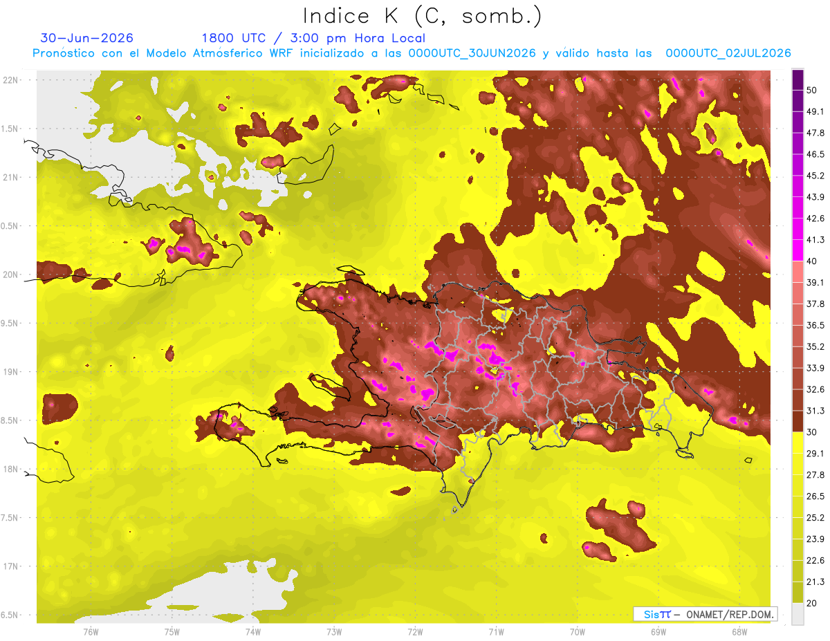
Task: Select the "8.5N" latitude tick label
Action: click(10, 420)
